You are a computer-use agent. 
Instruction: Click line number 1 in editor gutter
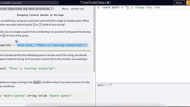pos(98,7)
